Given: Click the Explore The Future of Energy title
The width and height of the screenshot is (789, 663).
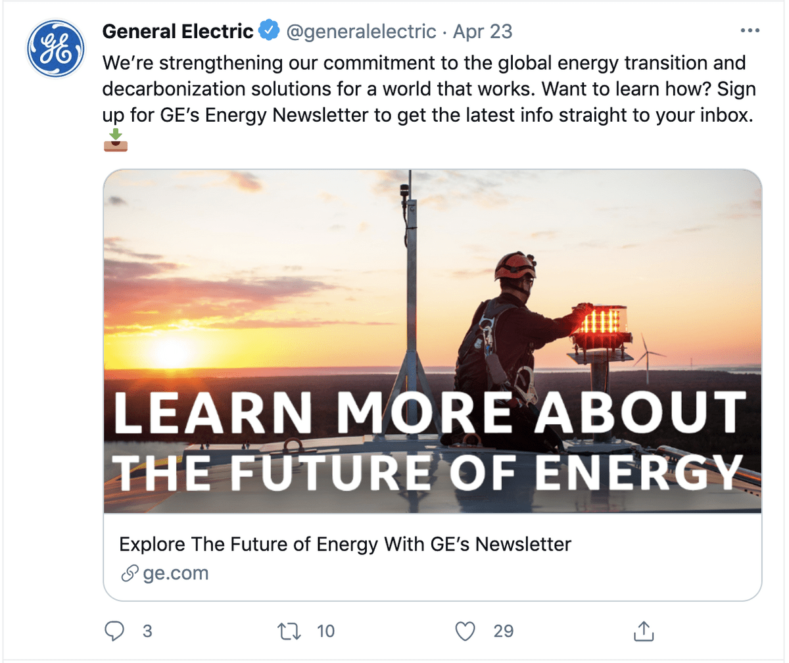Looking at the screenshot, I should tap(345, 544).
